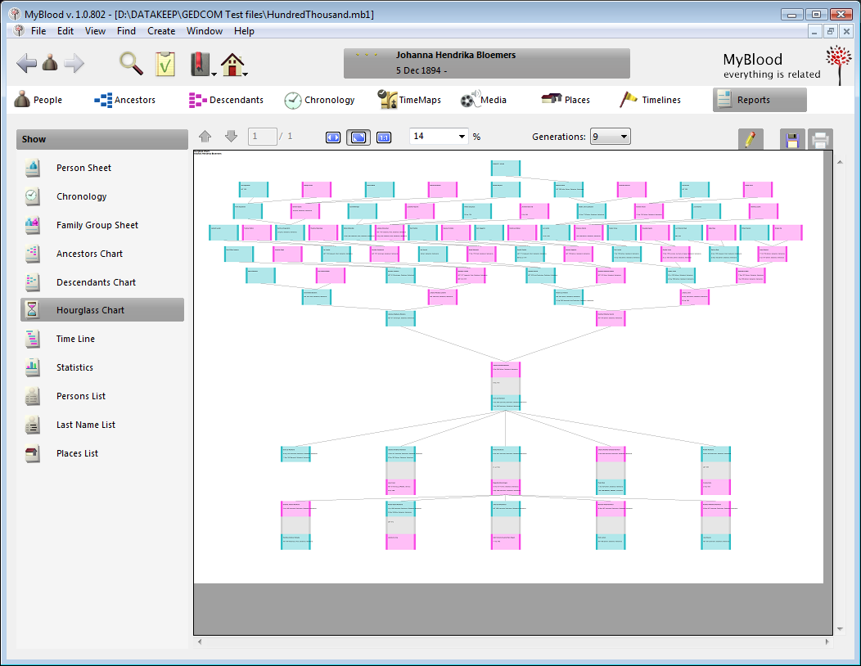Open the Generations dropdown

[x=610, y=136]
